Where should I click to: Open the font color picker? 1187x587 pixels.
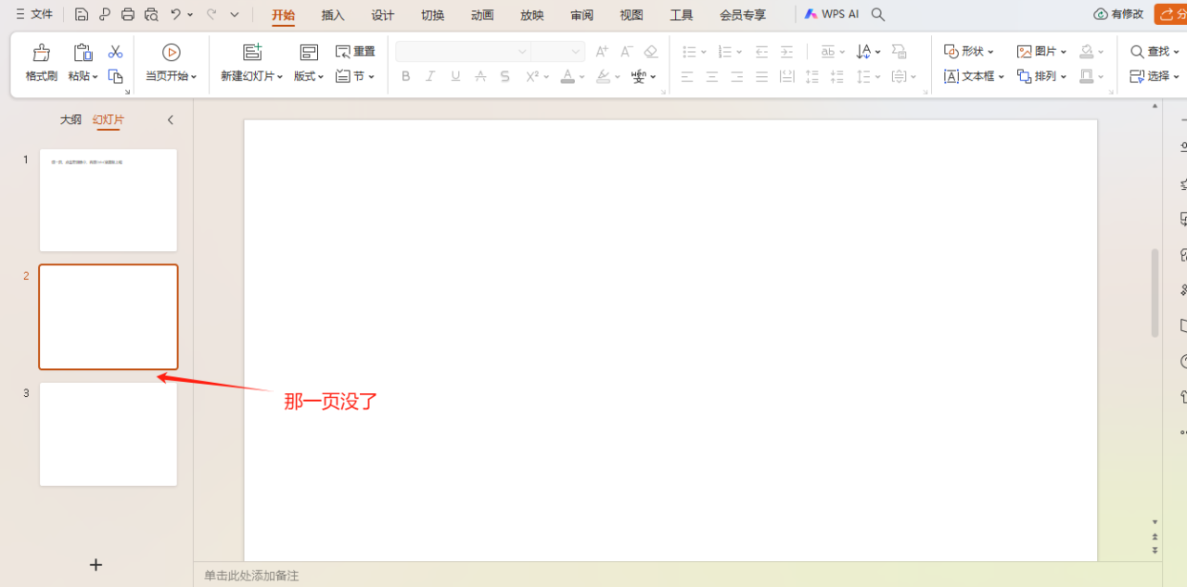pos(568,76)
